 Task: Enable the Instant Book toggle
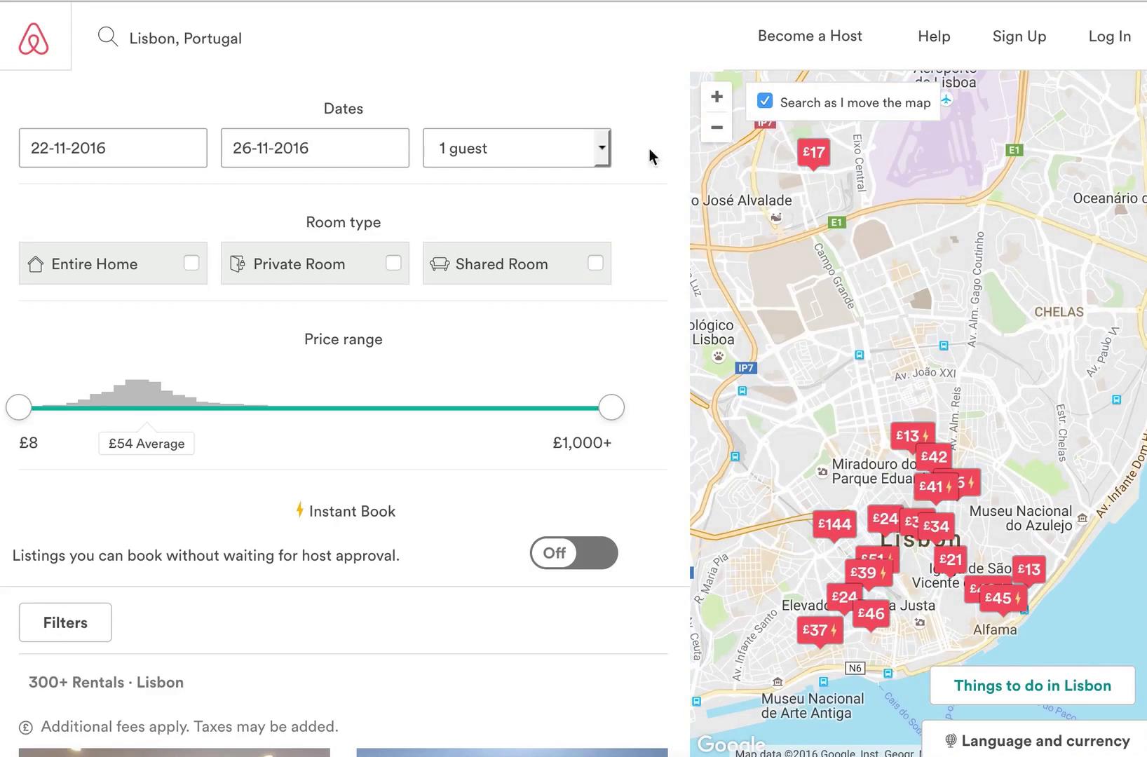(573, 553)
